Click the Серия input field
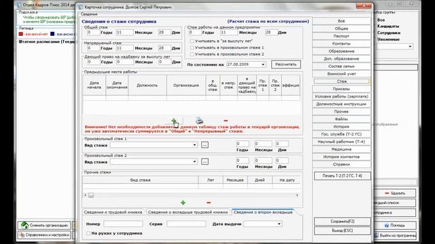435x244 pixels. click(186, 224)
